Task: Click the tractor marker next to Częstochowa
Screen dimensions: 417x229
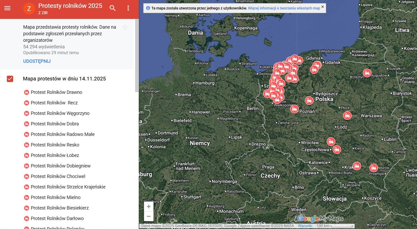Action: [x=337, y=149]
